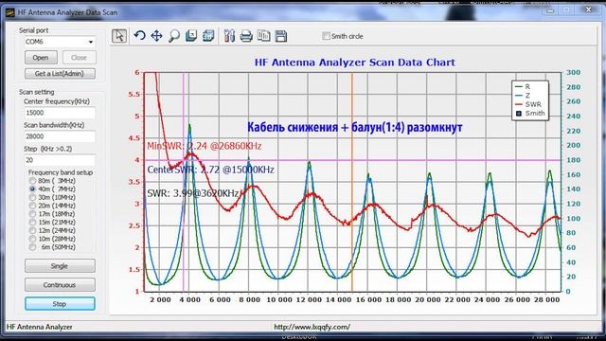606x341 pixels.
Task: Close the analyzer window
Action: pyautogui.click(x=589, y=10)
